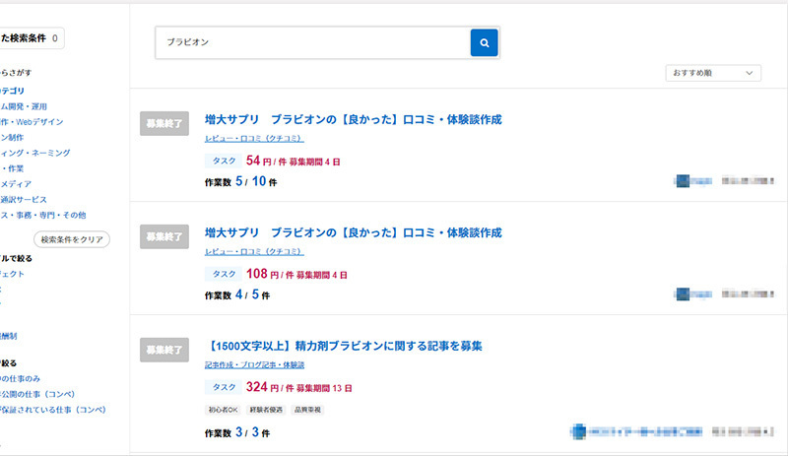
Task: Click 作業数 5/10 件 text
Action: click(x=240, y=181)
